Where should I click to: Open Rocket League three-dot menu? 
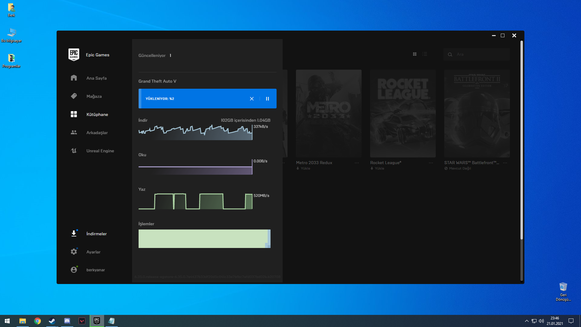431,163
